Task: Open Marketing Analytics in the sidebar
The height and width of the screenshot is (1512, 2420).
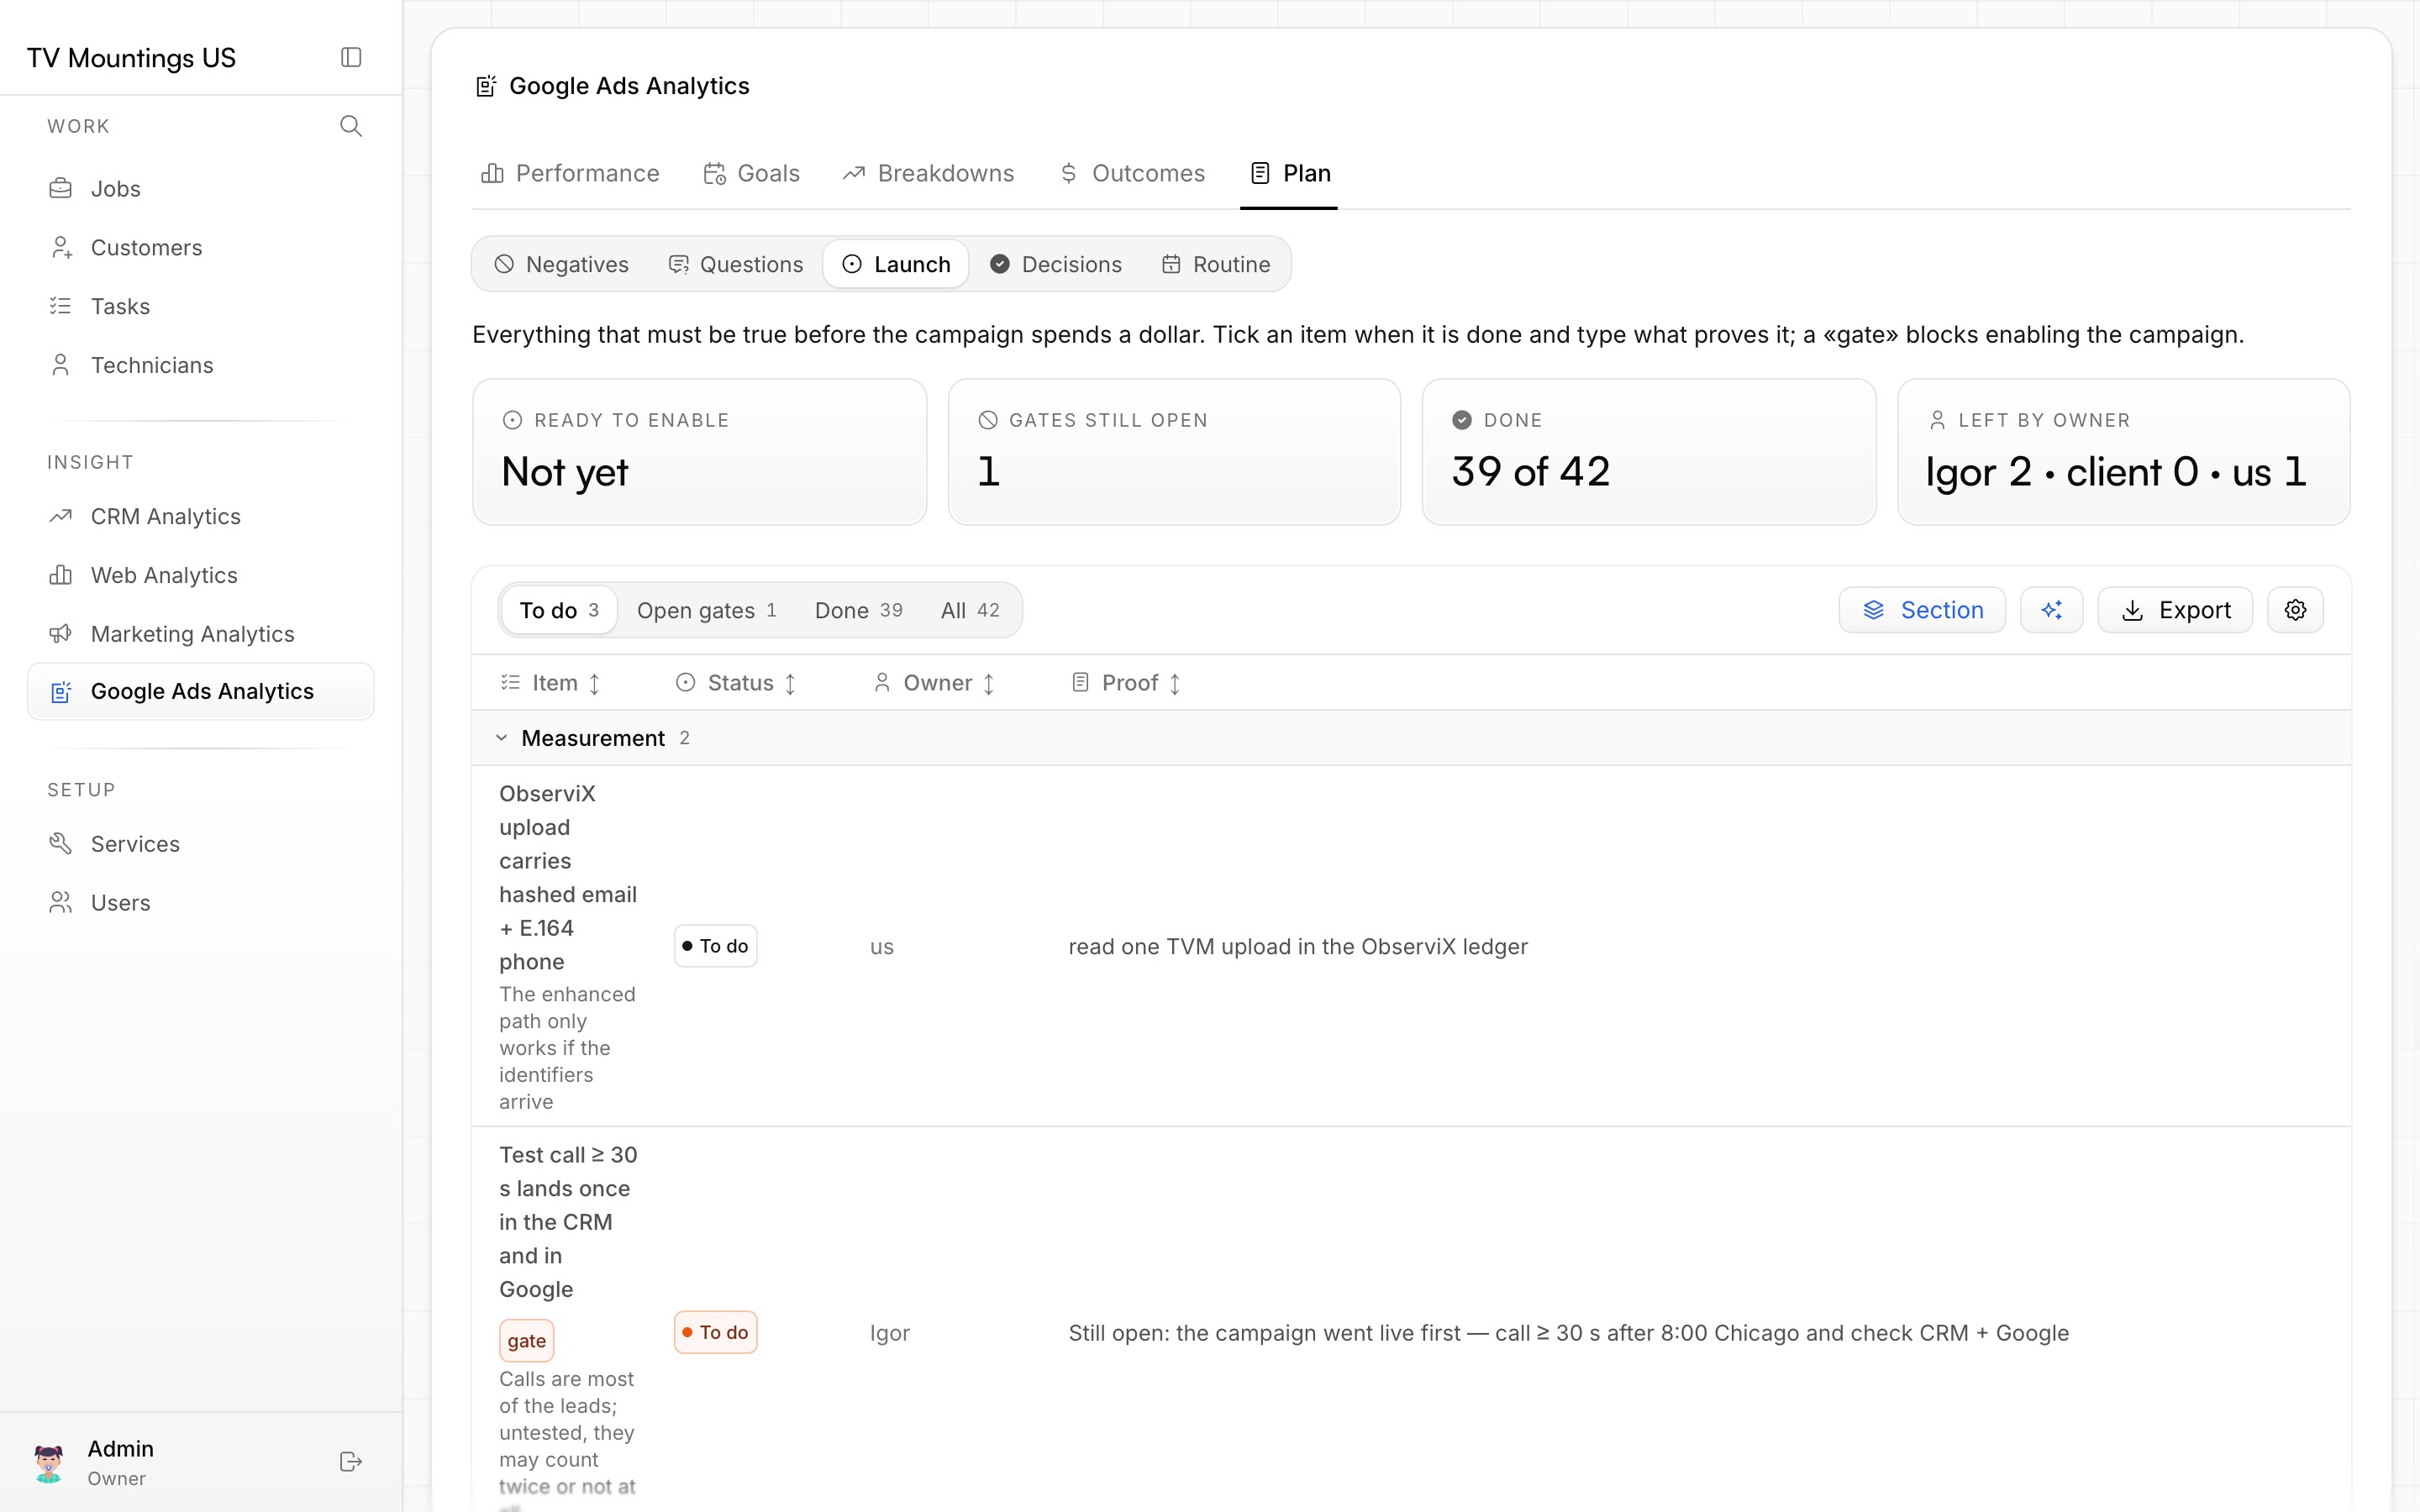Action: [x=200, y=634]
